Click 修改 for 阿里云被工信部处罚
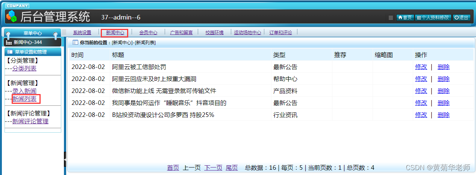The image size is (476, 175). click(421, 67)
